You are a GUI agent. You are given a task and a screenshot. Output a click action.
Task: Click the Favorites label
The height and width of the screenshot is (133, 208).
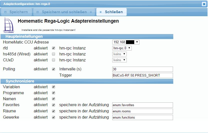click(x=11, y=105)
